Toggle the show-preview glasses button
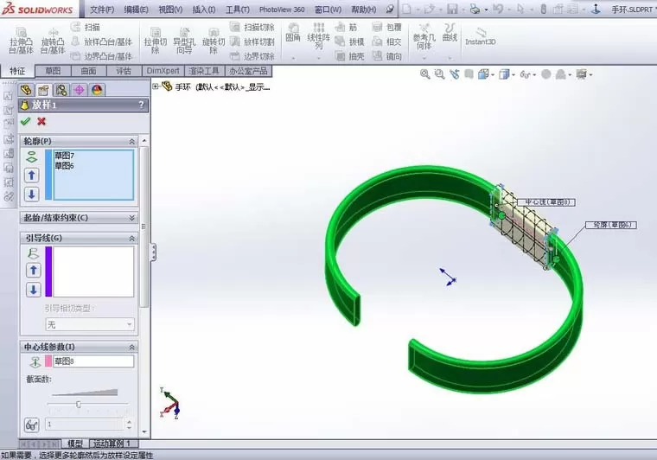Image resolution: width=657 pixels, height=460 pixels. coord(32,425)
